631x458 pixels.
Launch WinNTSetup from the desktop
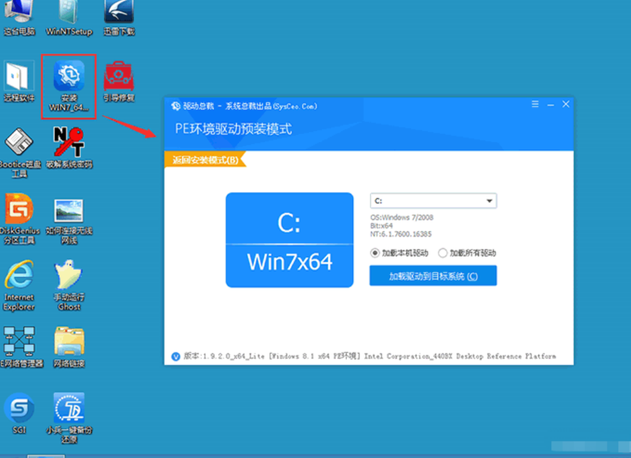tap(69, 13)
